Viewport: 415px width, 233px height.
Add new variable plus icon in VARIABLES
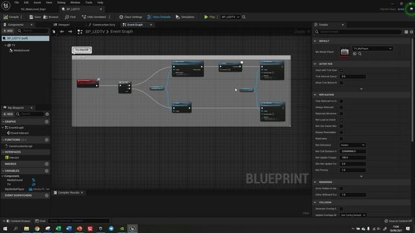tap(47, 171)
